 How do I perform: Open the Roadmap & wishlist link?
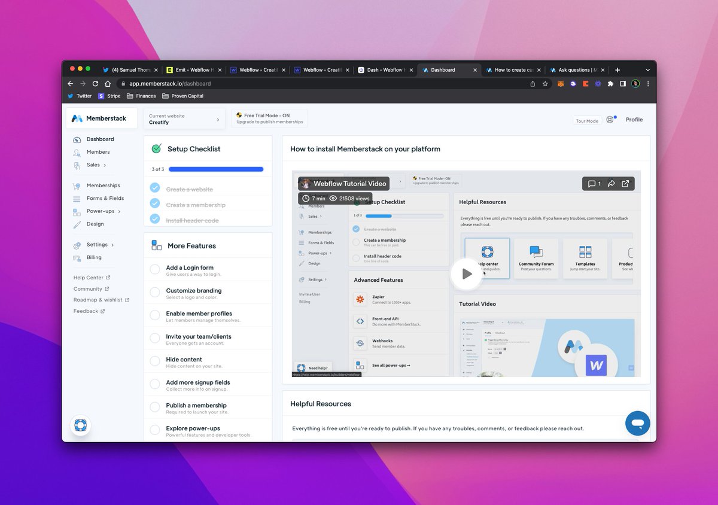coord(101,300)
